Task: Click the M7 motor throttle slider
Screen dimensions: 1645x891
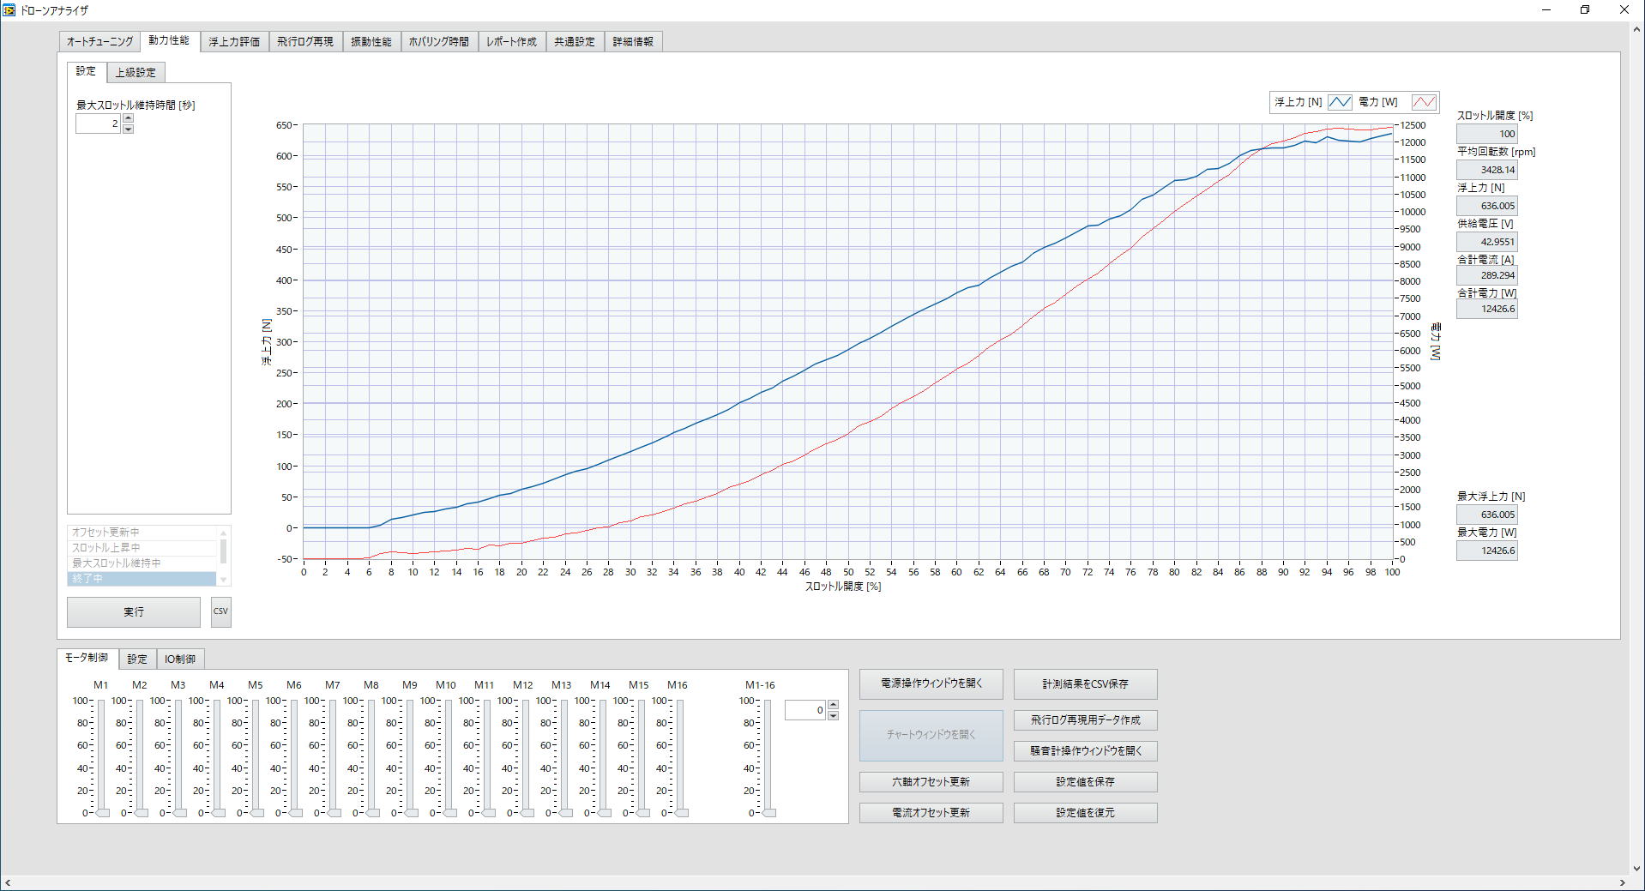Action: point(334,756)
